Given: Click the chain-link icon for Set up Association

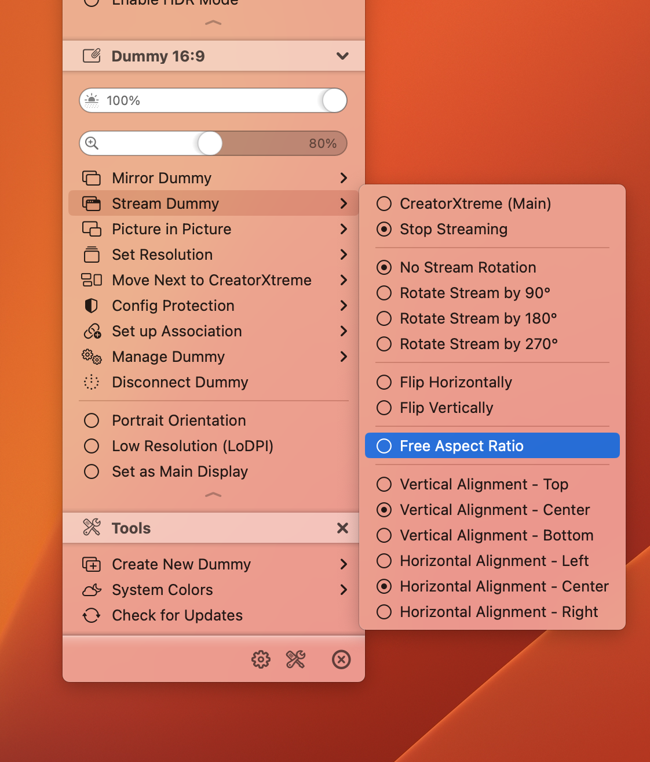Looking at the screenshot, I should coord(92,331).
